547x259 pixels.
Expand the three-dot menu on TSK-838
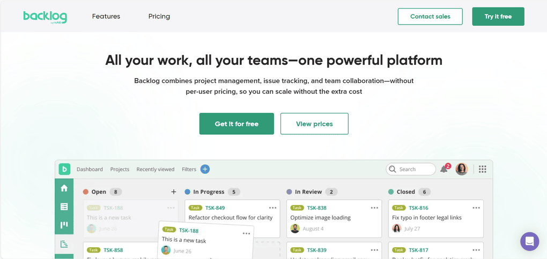(374, 208)
